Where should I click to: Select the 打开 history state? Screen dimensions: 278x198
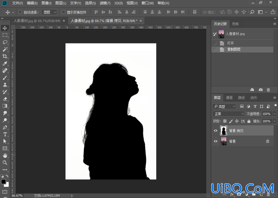pyautogui.click(x=243, y=43)
